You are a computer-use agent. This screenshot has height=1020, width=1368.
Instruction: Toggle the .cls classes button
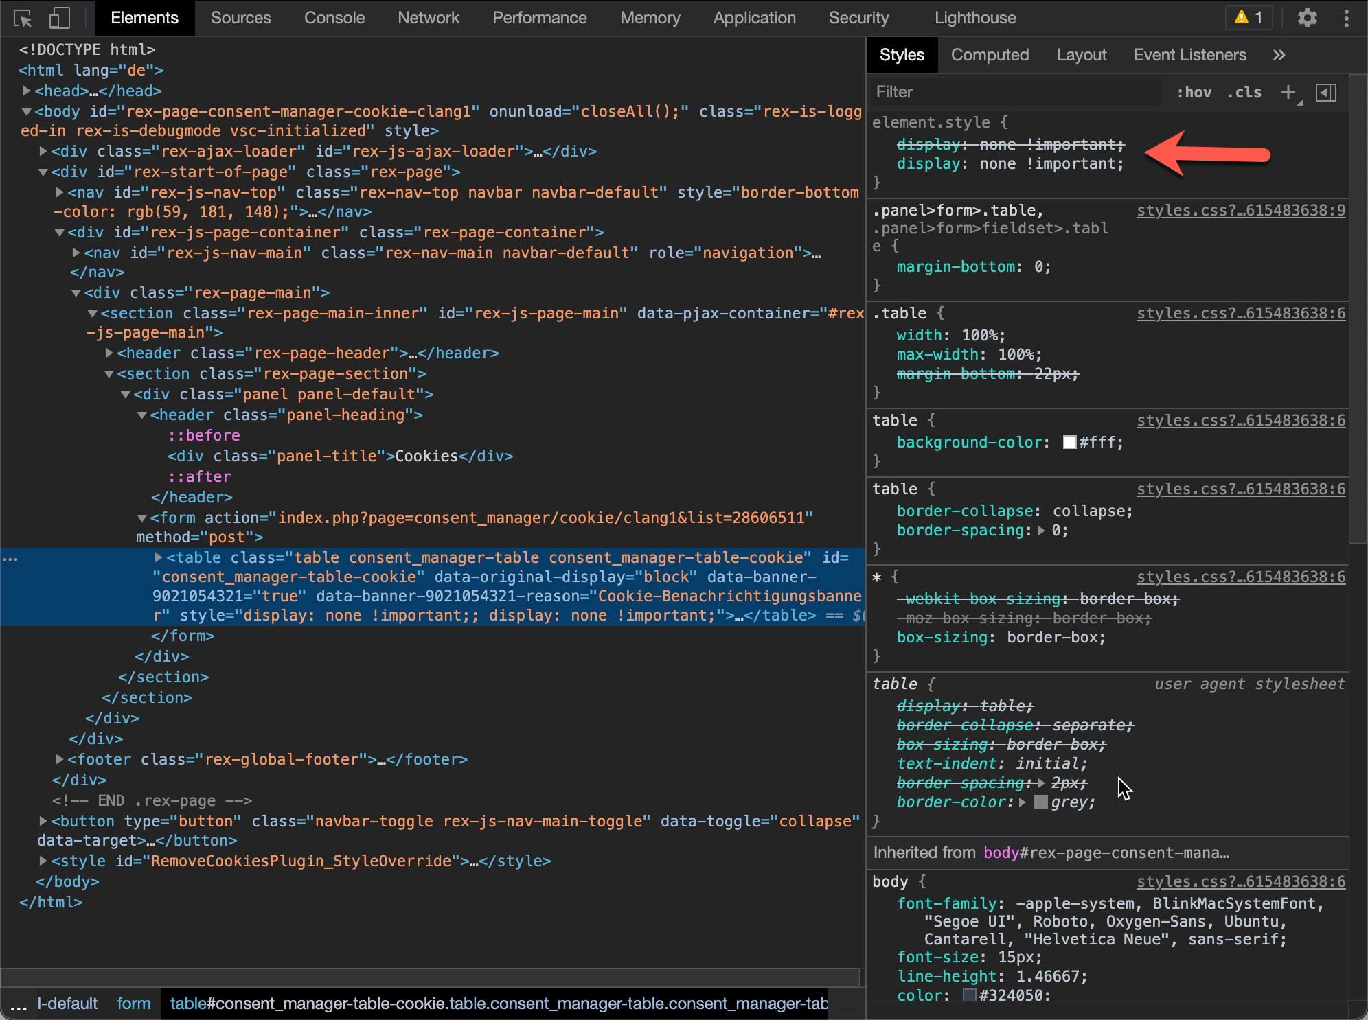point(1244,92)
